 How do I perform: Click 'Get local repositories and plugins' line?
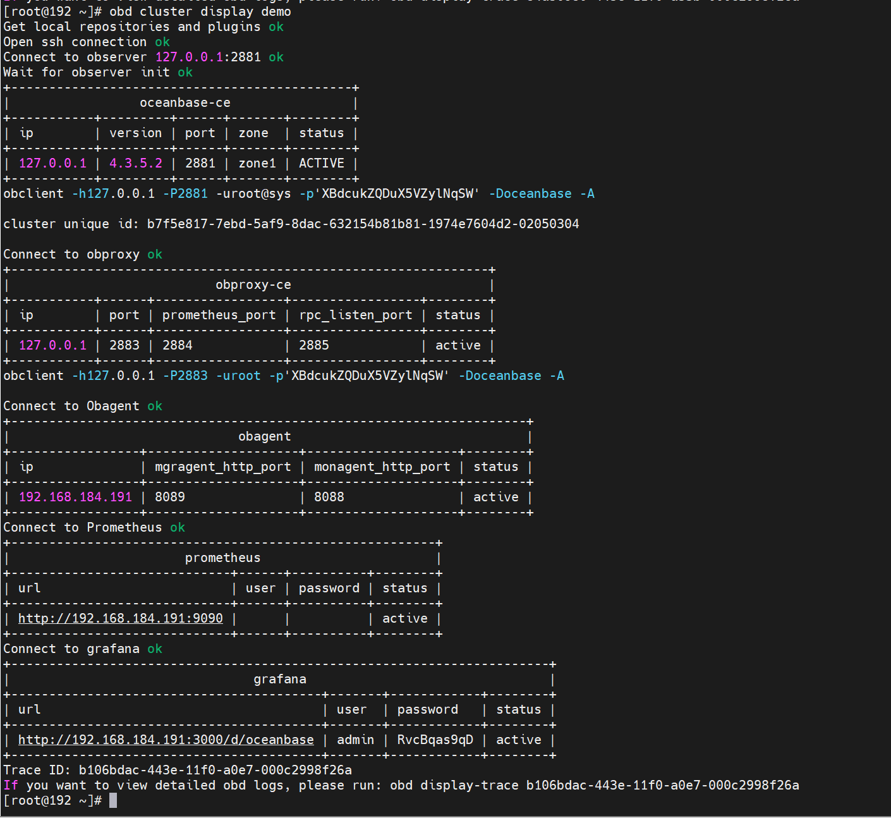(143, 27)
